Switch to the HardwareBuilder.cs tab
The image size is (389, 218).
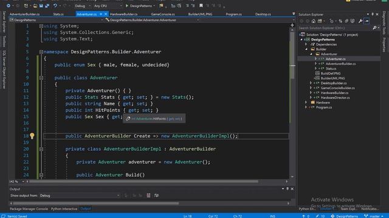click(x=123, y=14)
